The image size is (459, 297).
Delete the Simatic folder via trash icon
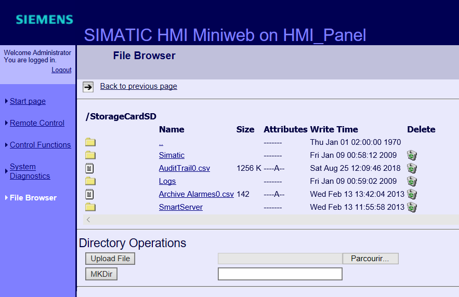(x=412, y=155)
